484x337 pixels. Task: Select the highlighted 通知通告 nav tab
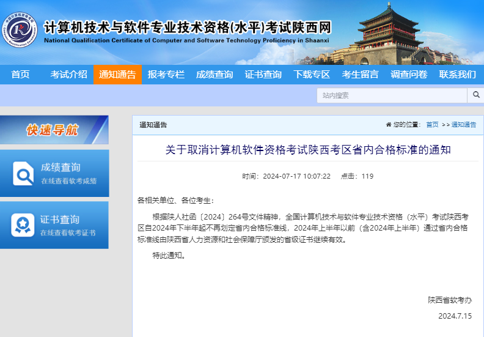[x=117, y=75]
